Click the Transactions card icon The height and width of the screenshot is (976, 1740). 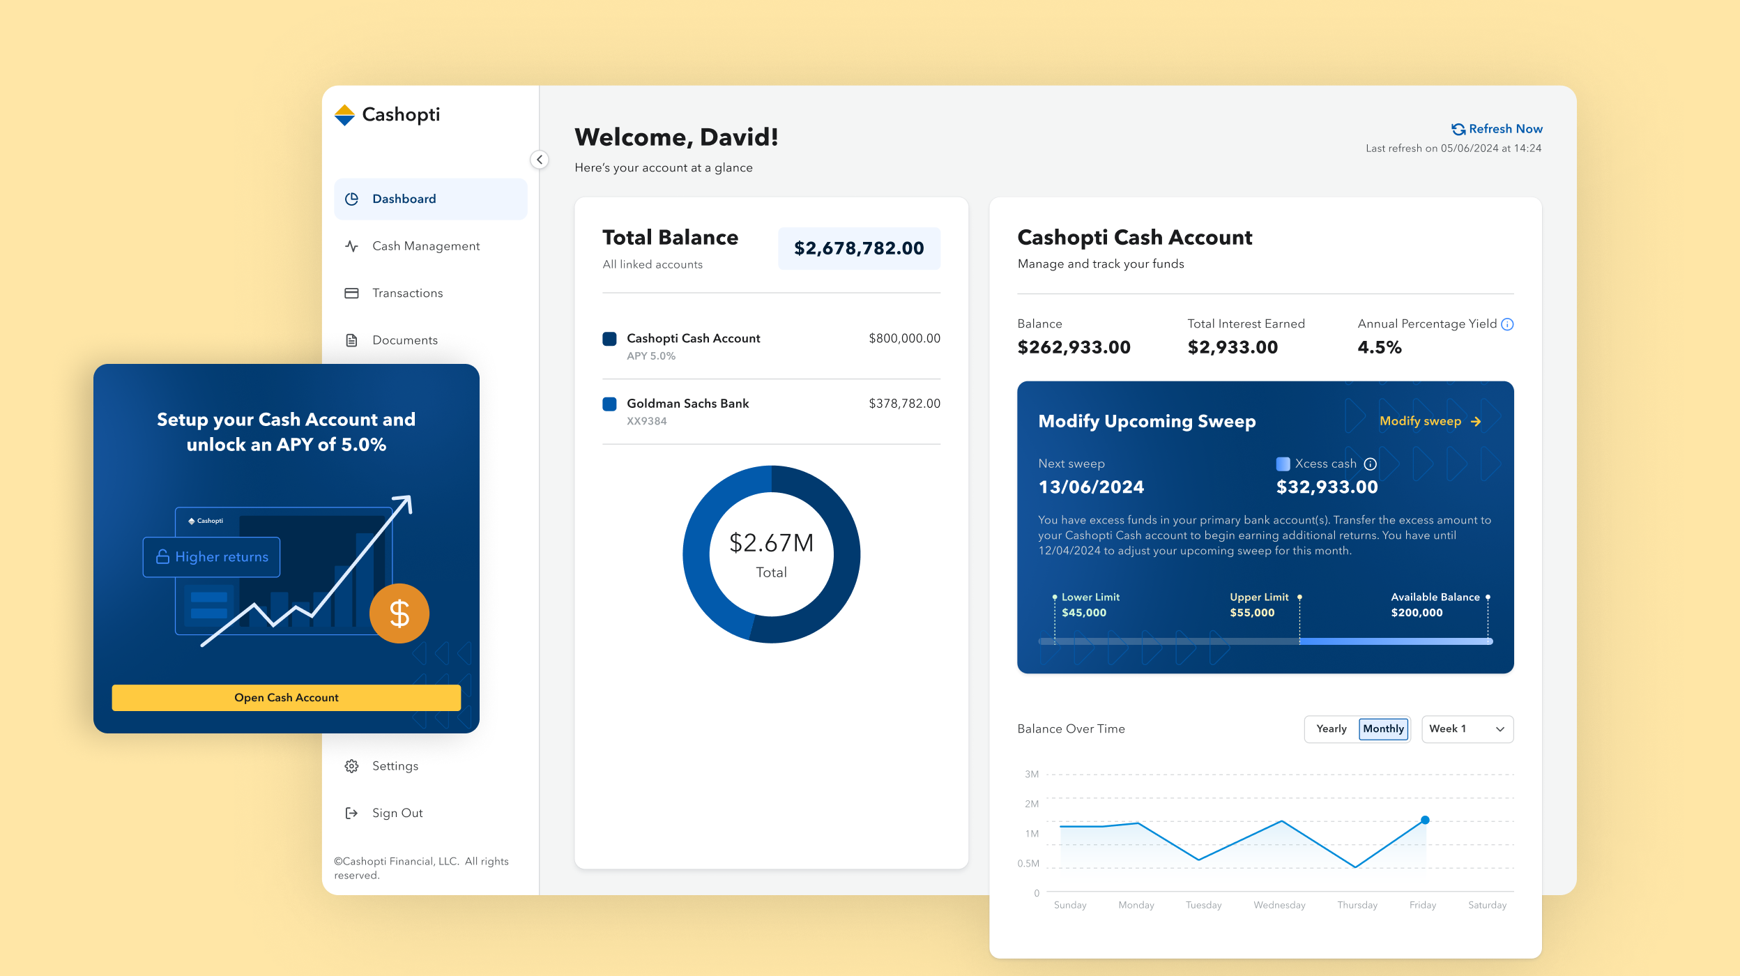pos(352,293)
